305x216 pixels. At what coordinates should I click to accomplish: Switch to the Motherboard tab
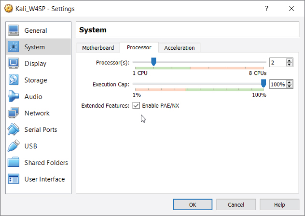[x=98, y=48]
